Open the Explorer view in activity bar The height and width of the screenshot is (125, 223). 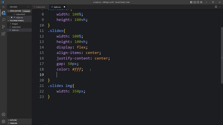pyautogui.click(x=3, y=13)
